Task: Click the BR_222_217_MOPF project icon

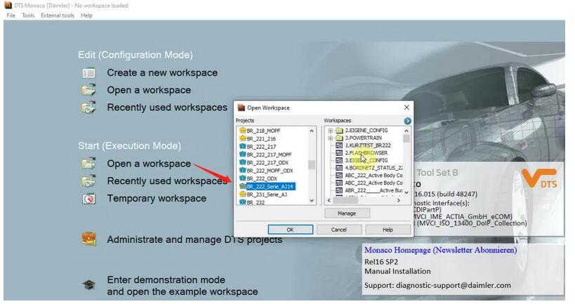Action: pyautogui.click(x=243, y=154)
